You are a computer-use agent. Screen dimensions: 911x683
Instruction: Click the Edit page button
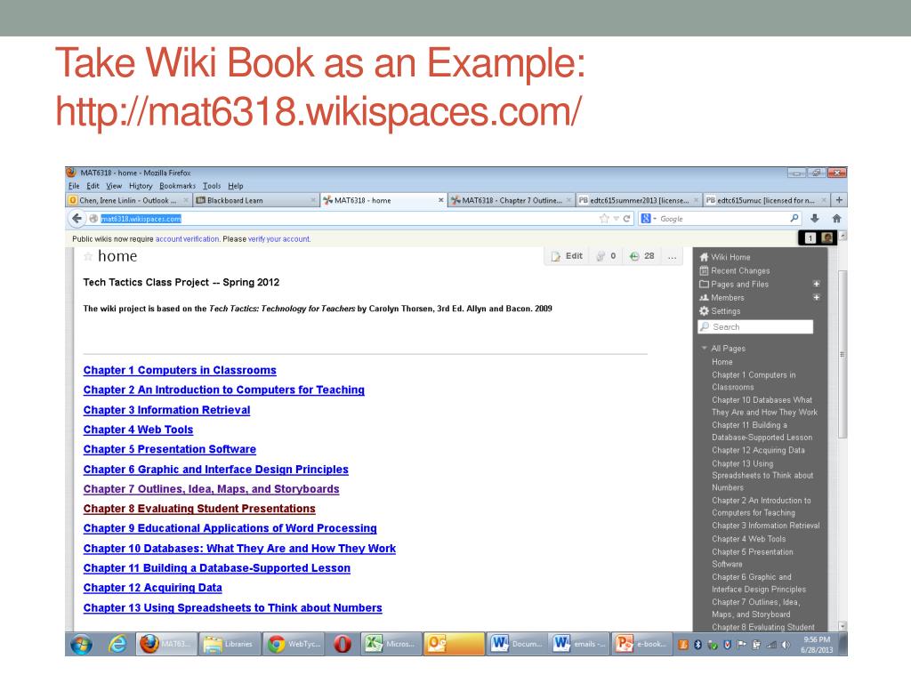pyautogui.click(x=567, y=256)
